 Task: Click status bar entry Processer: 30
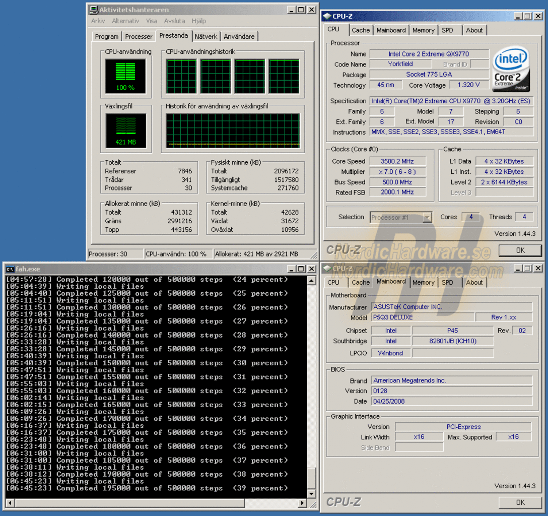[x=115, y=254]
